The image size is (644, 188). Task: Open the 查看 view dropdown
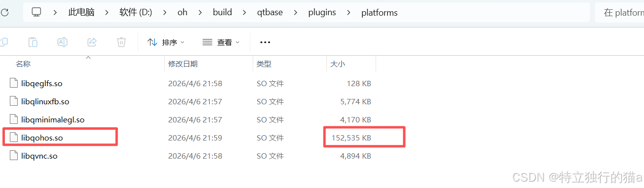(x=221, y=43)
